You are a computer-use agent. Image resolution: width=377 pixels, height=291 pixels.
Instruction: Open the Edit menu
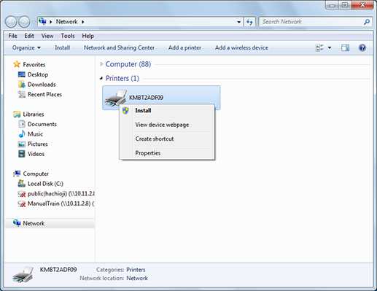pos(29,36)
